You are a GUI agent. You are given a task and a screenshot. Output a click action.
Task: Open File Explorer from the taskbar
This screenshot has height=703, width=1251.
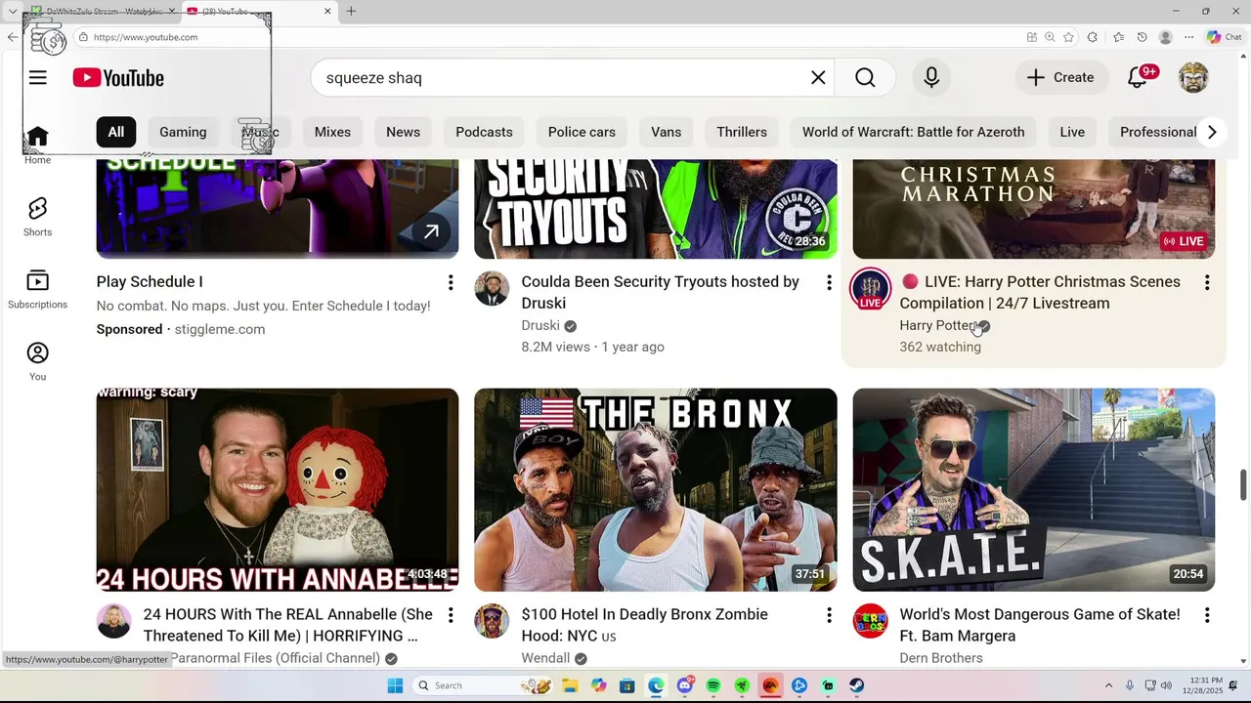[x=570, y=685]
